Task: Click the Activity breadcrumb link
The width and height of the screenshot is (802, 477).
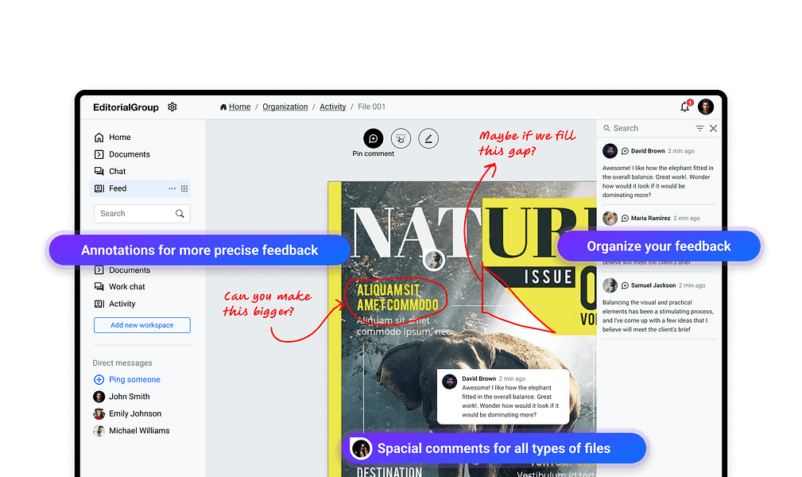Action: pyautogui.click(x=332, y=107)
